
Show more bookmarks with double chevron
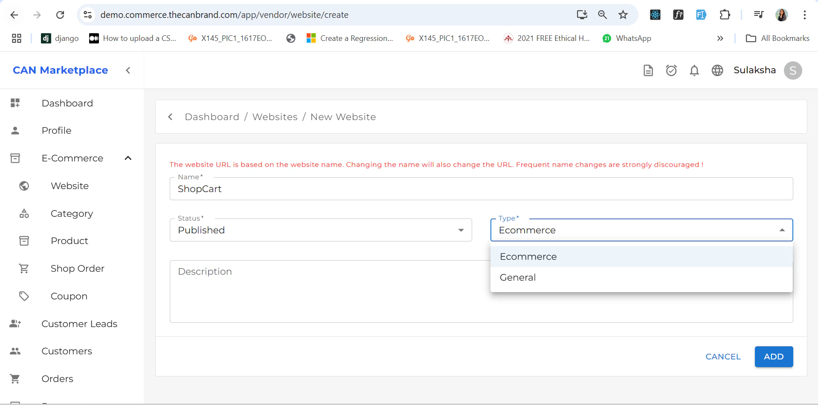coord(720,38)
